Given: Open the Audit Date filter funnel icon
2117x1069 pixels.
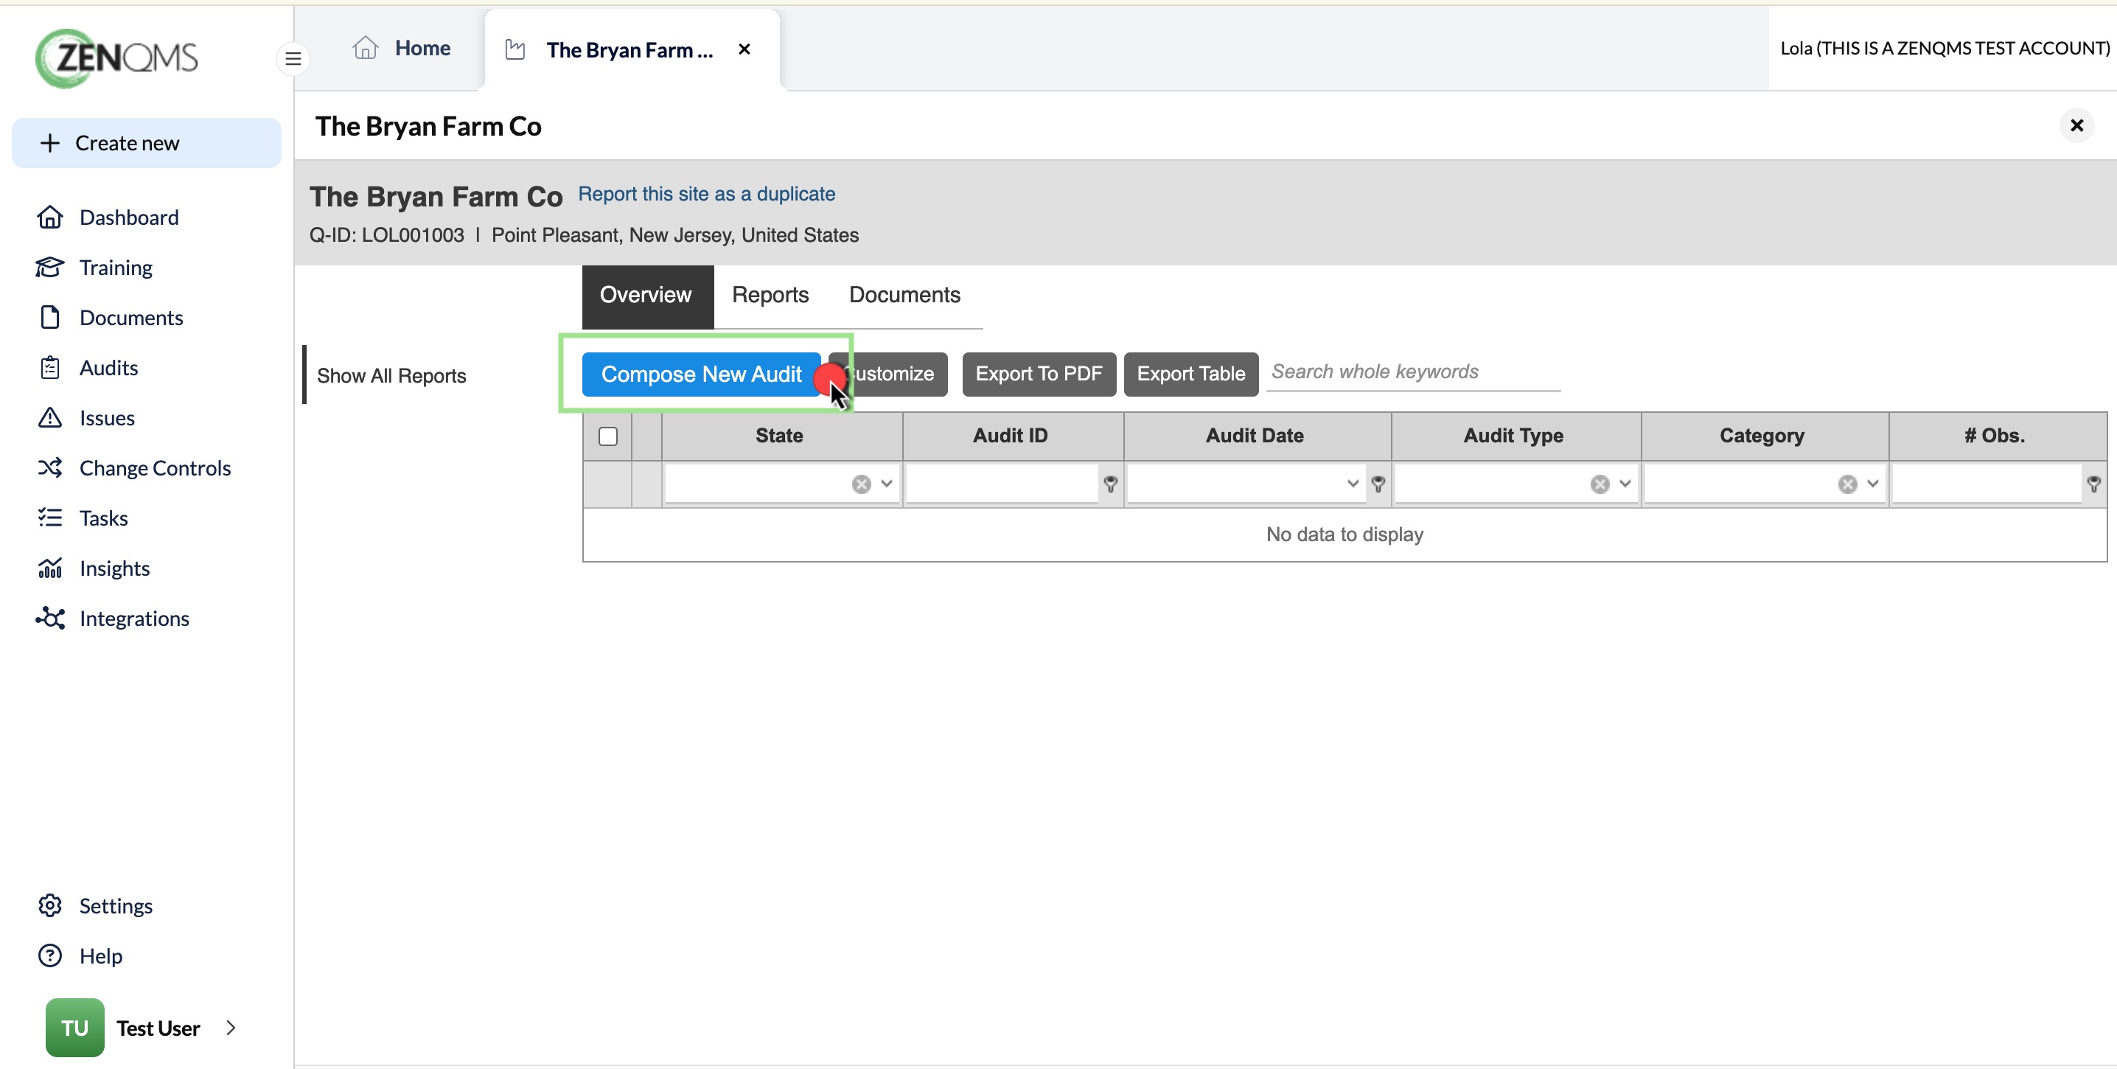Looking at the screenshot, I should coord(1379,484).
